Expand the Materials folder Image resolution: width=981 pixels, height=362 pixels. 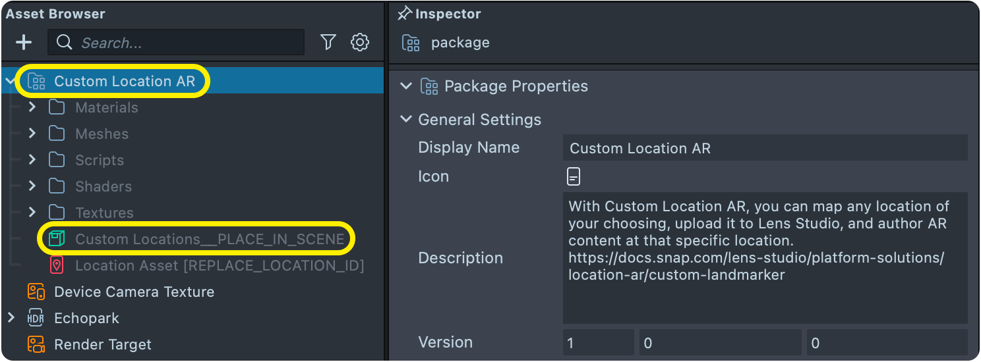point(32,107)
